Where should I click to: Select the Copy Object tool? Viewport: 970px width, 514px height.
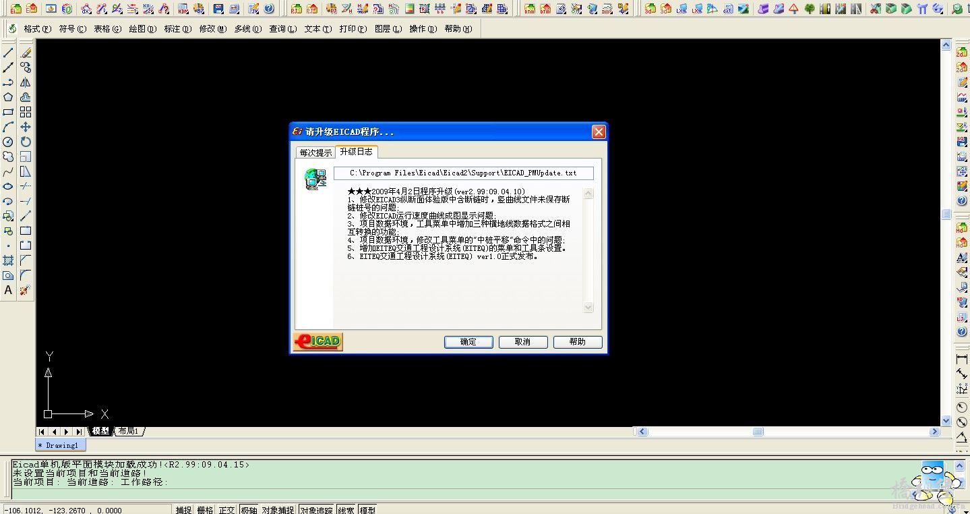[26, 67]
